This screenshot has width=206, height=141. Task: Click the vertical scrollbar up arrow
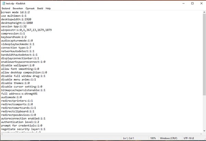click(x=204, y=12)
